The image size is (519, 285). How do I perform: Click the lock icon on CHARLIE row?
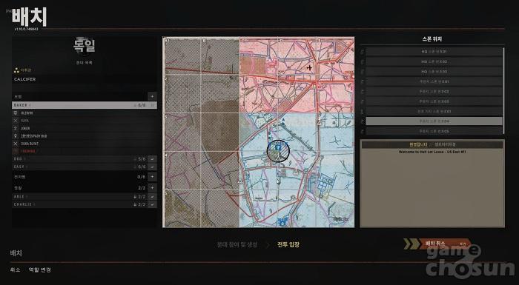click(135, 204)
